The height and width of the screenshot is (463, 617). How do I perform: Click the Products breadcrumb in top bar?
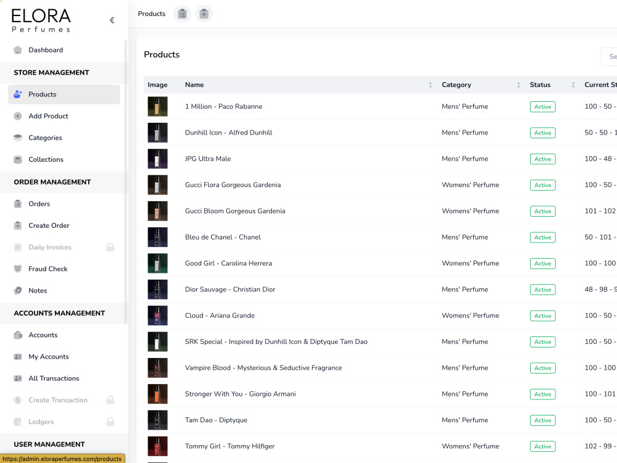tap(152, 14)
